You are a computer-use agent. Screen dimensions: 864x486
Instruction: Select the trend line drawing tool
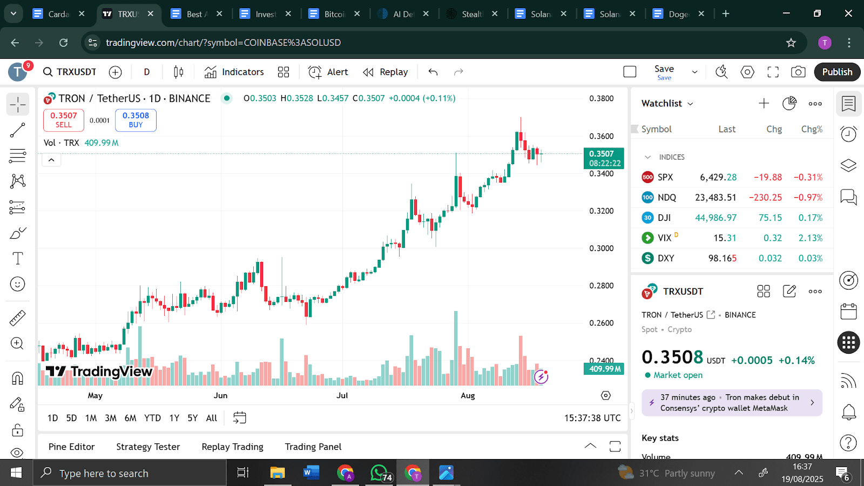[18, 130]
